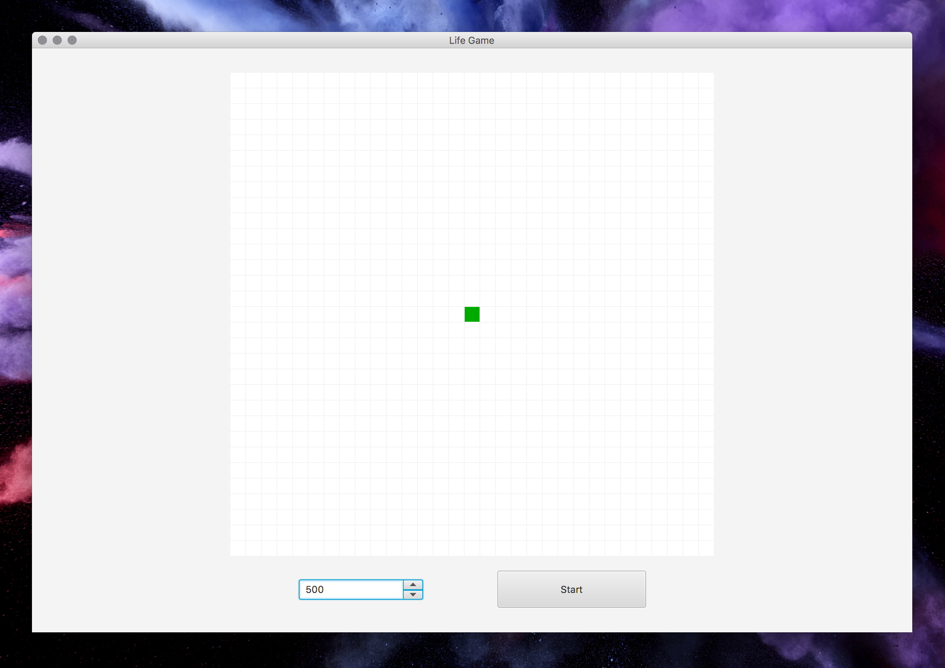Toggle the cell directly below the green cell
Image resolution: width=945 pixels, height=668 pixels.
pos(472,330)
